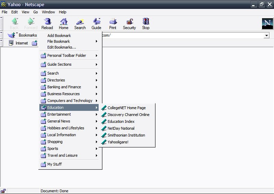The width and height of the screenshot is (274, 194).
Task: Expand Entertainment submenu arrow
Action: pos(96,114)
